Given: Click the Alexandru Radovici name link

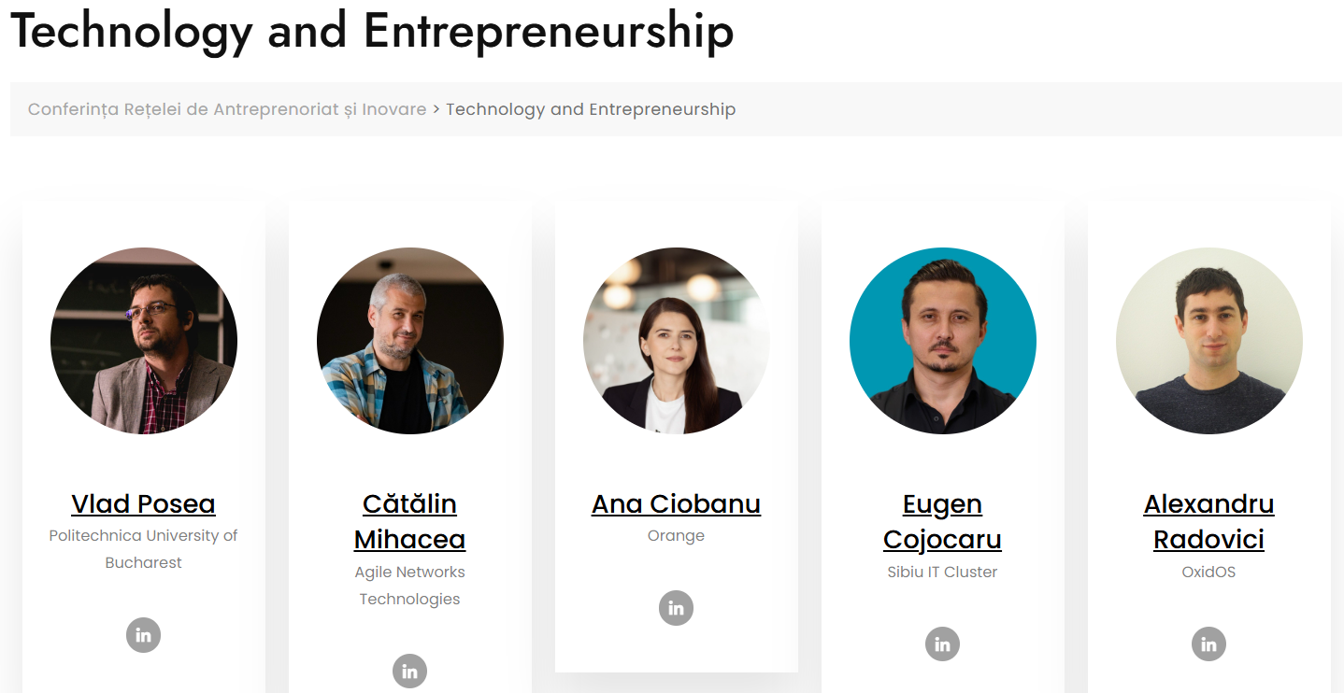Looking at the screenshot, I should pyautogui.click(x=1208, y=522).
